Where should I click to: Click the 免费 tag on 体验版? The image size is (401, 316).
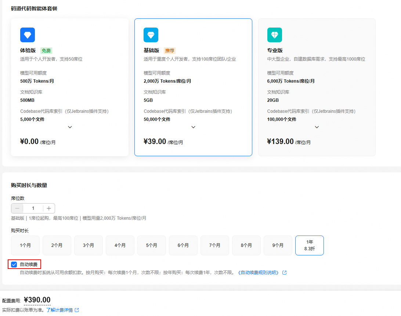[46, 51]
